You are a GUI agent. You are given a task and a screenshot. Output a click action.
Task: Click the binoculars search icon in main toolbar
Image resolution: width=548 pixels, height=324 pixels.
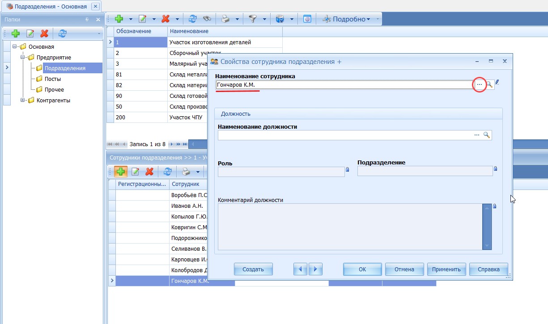206,19
